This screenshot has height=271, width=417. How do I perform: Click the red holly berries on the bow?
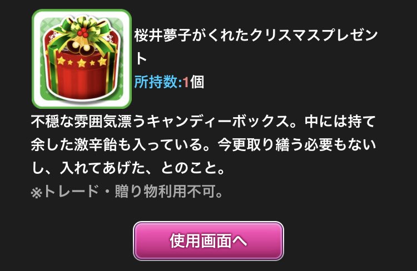click(x=83, y=32)
